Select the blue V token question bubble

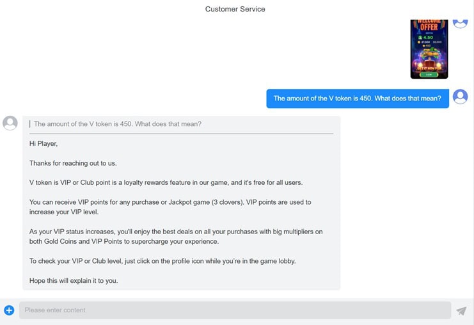[357, 99]
